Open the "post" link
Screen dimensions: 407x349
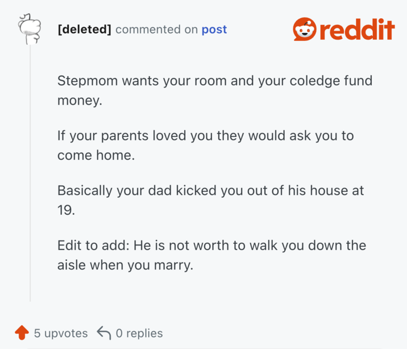tap(214, 30)
